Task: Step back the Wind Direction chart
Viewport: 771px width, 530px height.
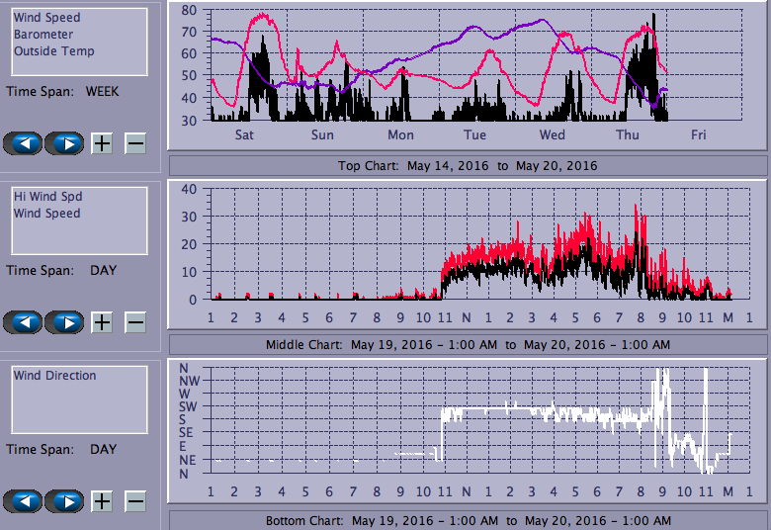Action: tap(23, 501)
